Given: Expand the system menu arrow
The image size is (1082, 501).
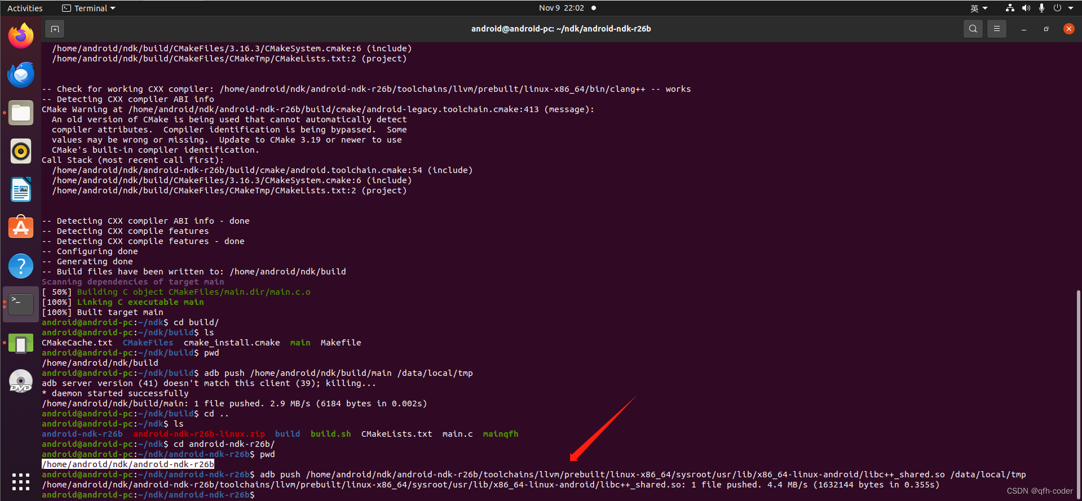Looking at the screenshot, I should point(1071,8).
